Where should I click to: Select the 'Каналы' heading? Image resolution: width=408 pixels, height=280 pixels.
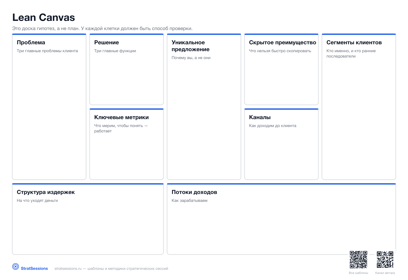click(x=260, y=117)
